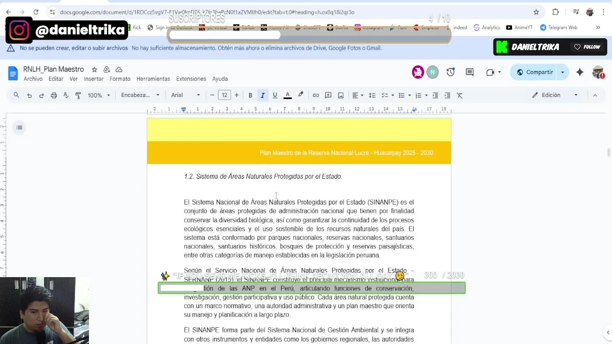Bookmark this page with the star

pos(536,12)
